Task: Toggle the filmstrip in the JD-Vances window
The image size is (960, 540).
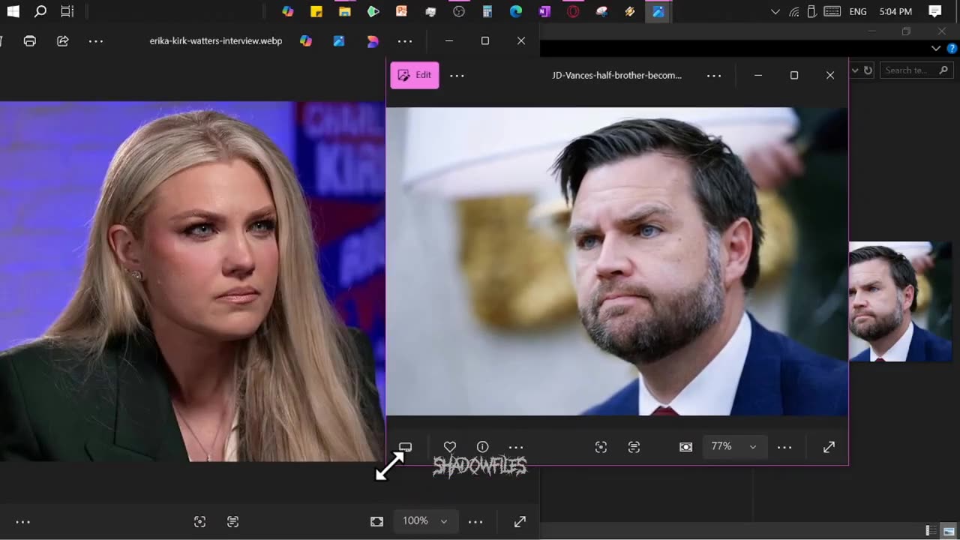Action: 405,447
